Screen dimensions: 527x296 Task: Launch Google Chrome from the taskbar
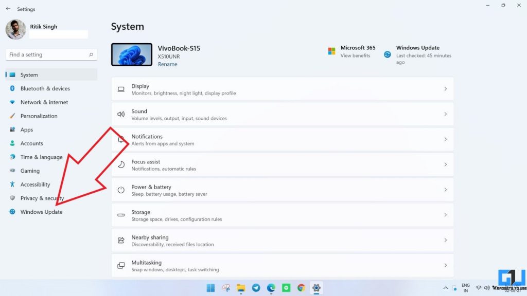[301, 288]
